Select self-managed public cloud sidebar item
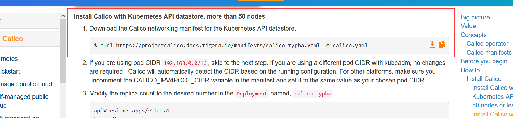The height and width of the screenshot is (118, 513). coord(24,101)
